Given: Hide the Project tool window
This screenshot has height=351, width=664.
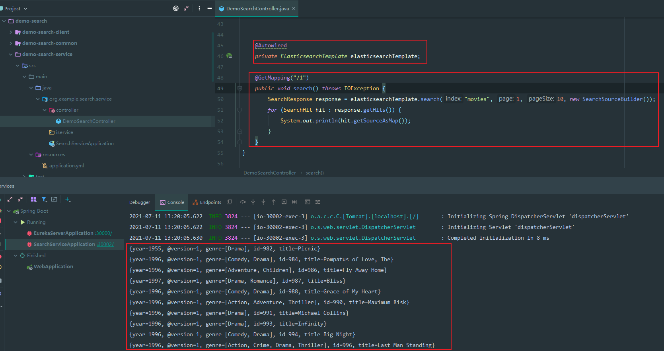Looking at the screenshot, I should click(210, 8).
